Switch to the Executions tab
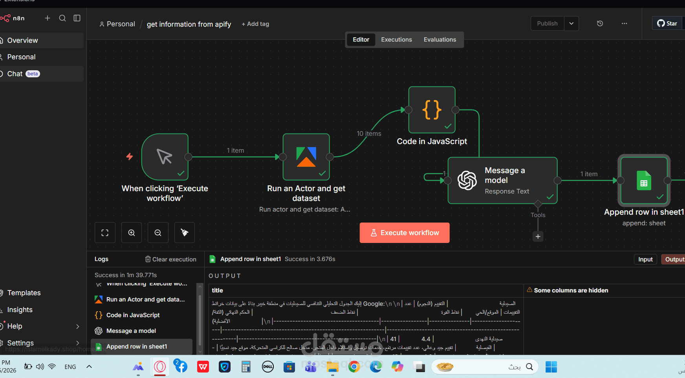 pyautogui.click(x=396, y=39)
